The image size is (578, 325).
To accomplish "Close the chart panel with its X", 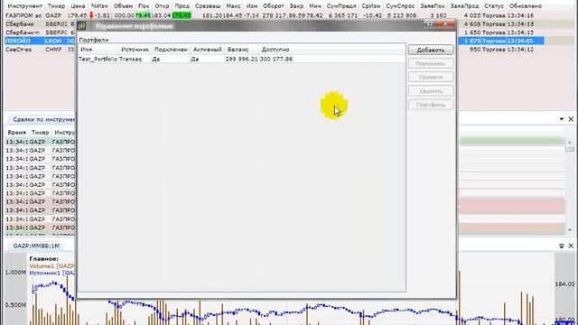I will point(571,246).
